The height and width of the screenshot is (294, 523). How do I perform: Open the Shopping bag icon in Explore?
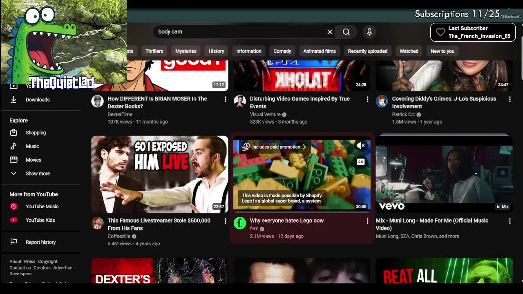(13, 133)
